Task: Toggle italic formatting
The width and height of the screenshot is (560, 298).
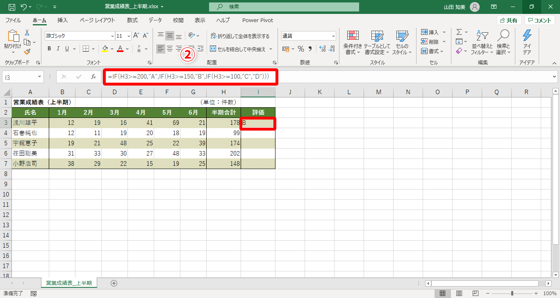Action: pos(58,49)
